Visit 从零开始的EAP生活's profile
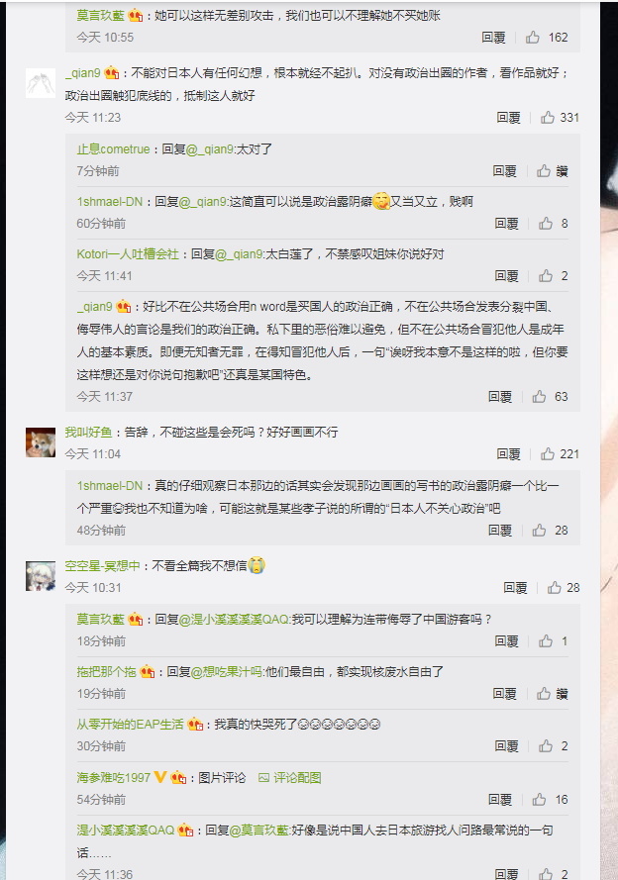The image size is (618, 880). [130, 725]
